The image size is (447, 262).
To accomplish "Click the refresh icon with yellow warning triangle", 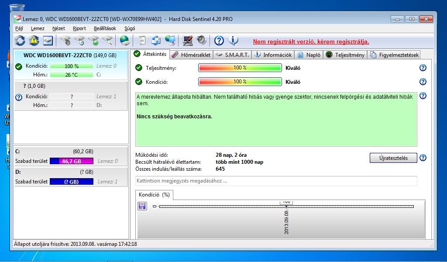I will [x=34, y=41].
